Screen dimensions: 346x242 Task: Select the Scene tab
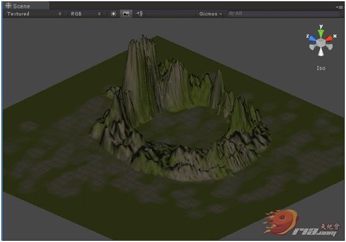(18, 6)
